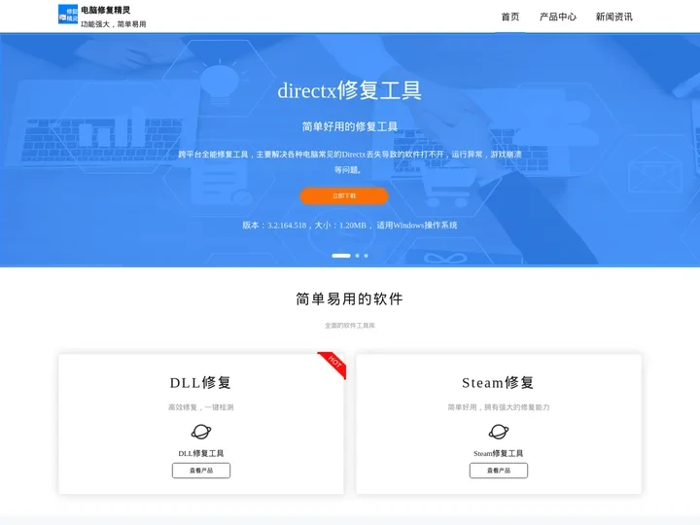
Task: Click the DLL修复 card title
Action: (x=200, y=383)
